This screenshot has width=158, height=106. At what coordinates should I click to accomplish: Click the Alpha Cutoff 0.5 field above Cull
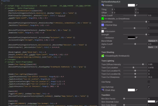[153, 44]
